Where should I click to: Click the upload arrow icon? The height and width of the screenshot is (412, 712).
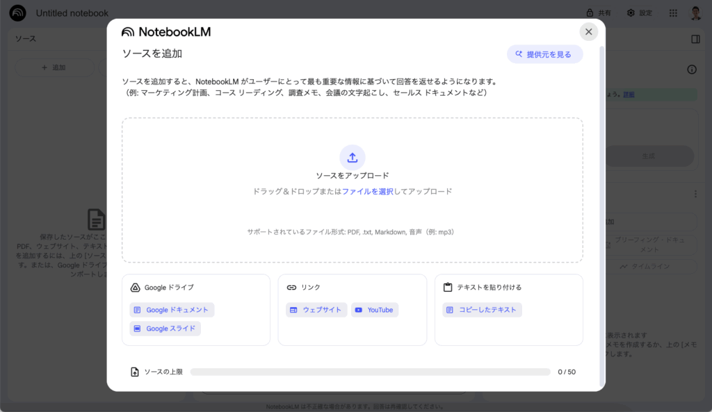353,158
